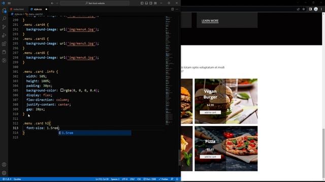Click the Vegan Burger heading in browser
Screen dimensions: 325x182
tap(210, 94)
